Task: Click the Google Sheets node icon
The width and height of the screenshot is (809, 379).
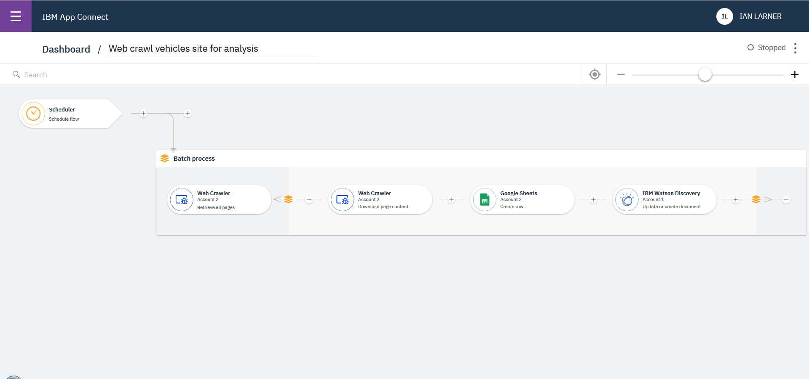Action: pos(485,200)
